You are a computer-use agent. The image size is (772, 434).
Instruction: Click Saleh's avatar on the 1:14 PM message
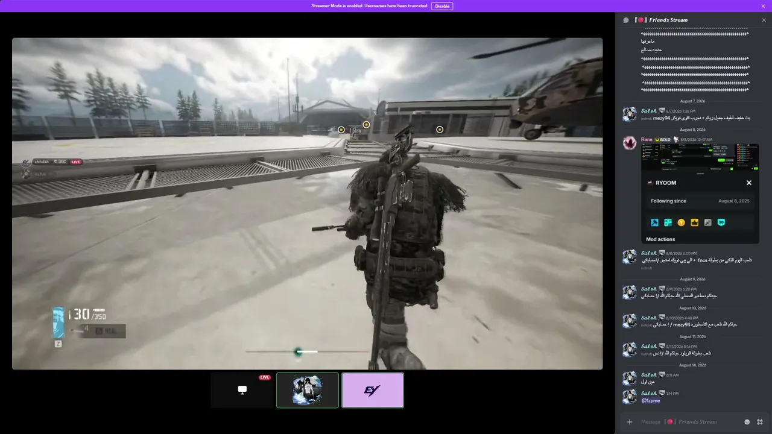click(630, 397)
